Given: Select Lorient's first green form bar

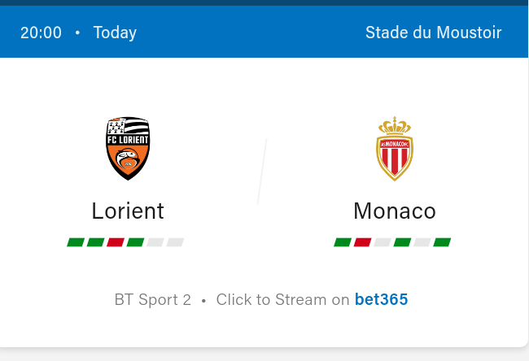Looking at the screenshot, I should [x=76, y=242].
